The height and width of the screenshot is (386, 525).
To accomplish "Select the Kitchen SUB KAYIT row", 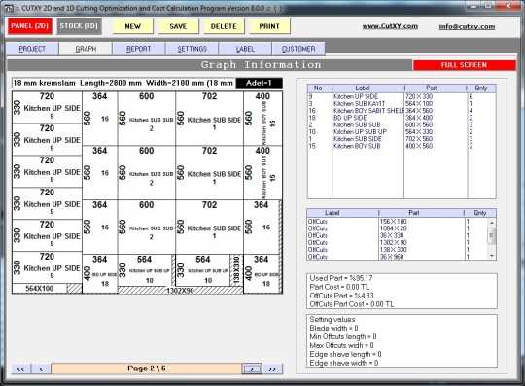I will click(x=402, y=104).
